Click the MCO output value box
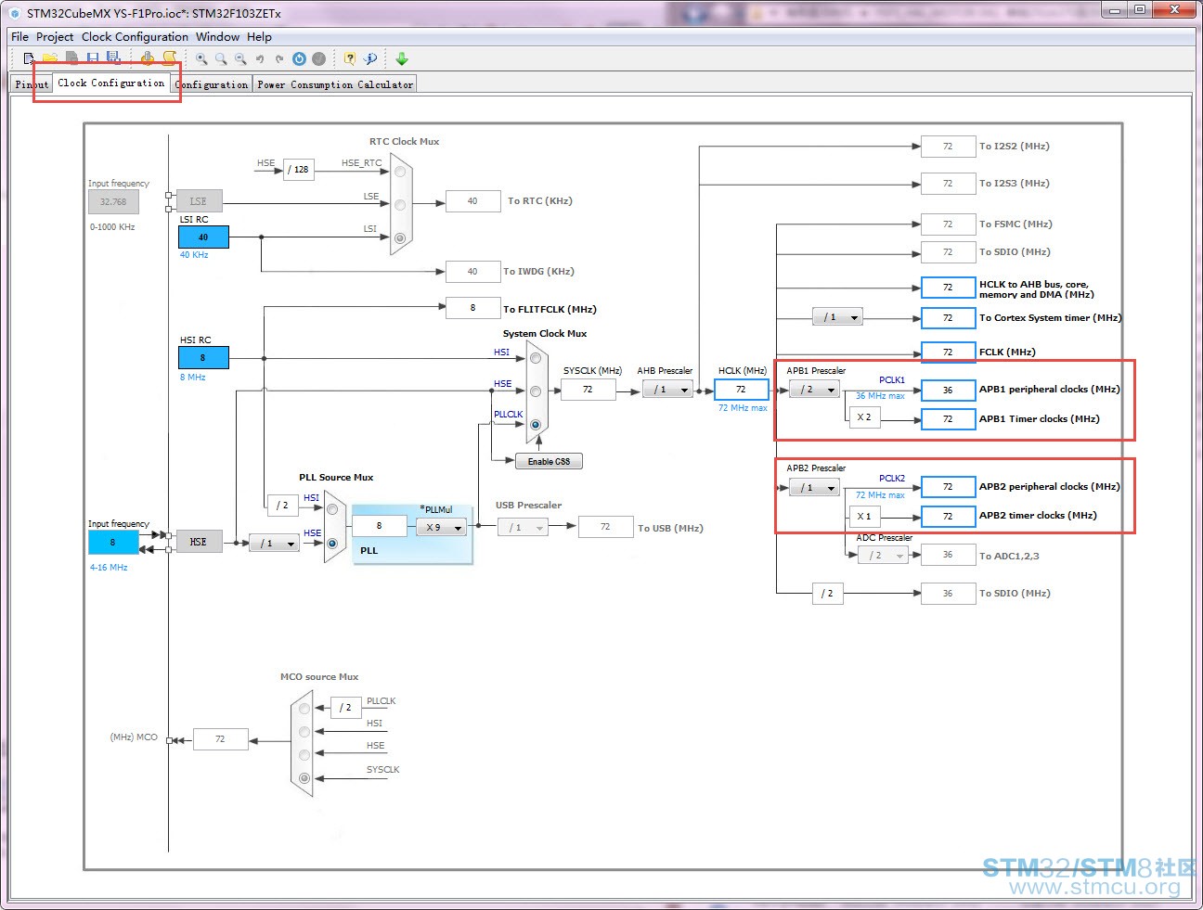The width and height of the screenshot is (1203, 910). 220,739
